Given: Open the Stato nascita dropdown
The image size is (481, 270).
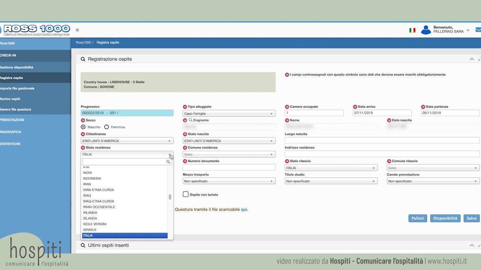Looking at the screenshot, I should point(229,141).
